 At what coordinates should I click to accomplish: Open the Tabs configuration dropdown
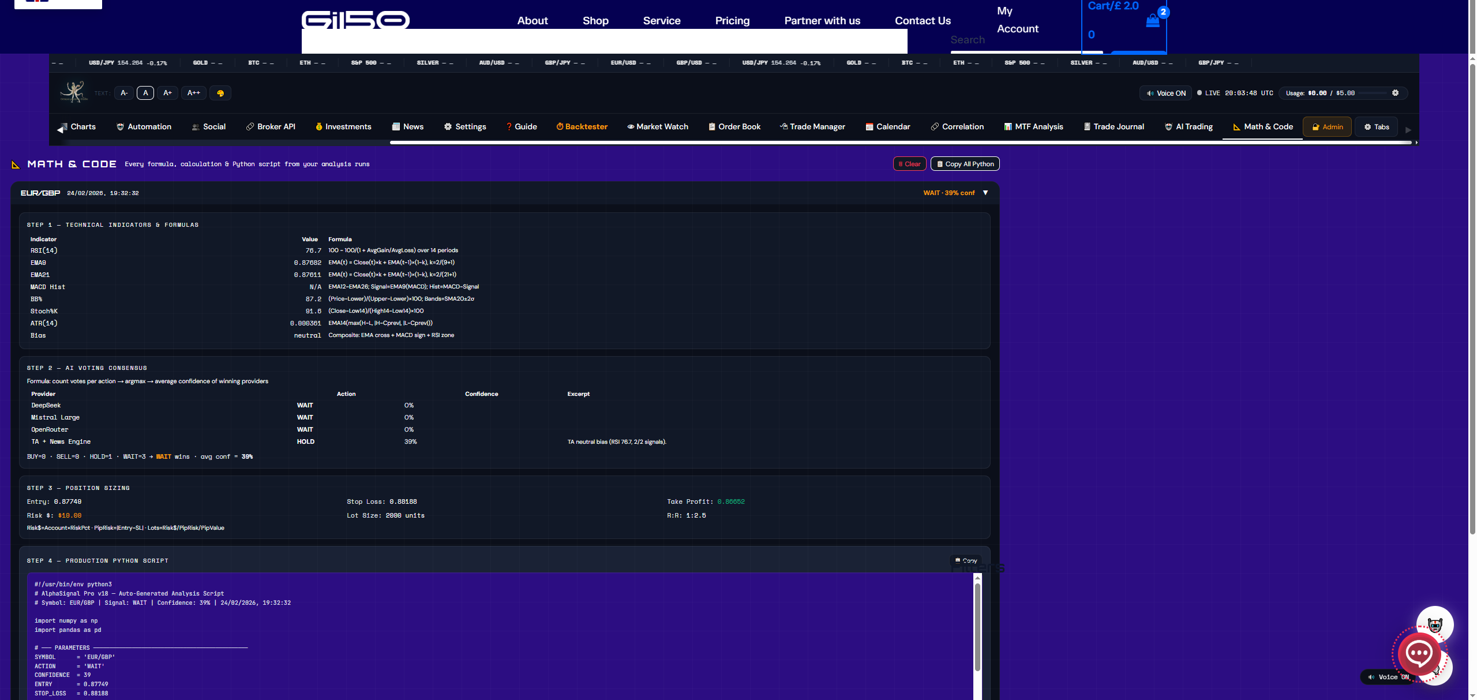(x=1376, y=127)
